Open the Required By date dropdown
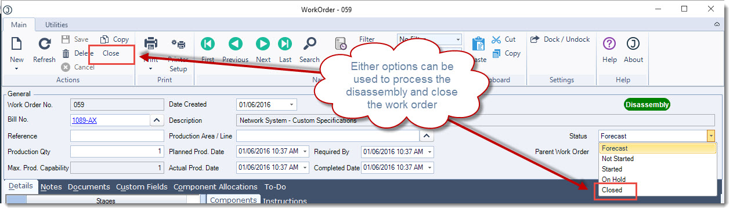This screenshot has height=212, width=733. tap(429, 152)
